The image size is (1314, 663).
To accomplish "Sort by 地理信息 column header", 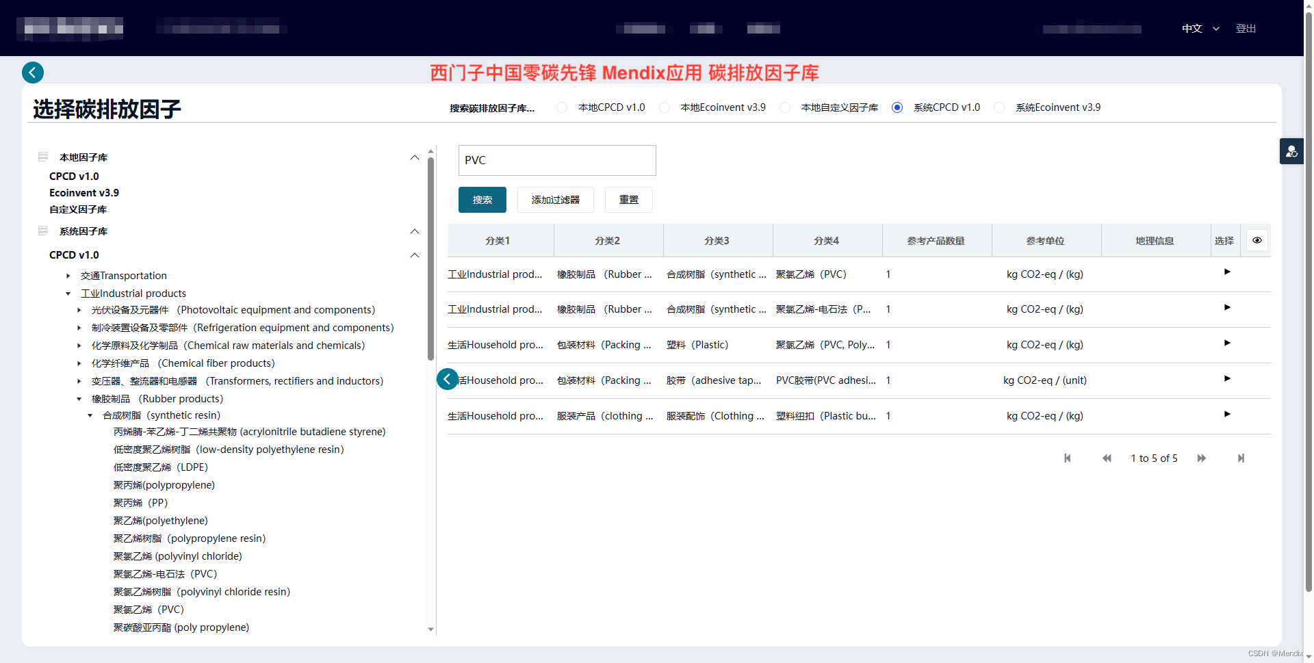I will point(1155,241).
